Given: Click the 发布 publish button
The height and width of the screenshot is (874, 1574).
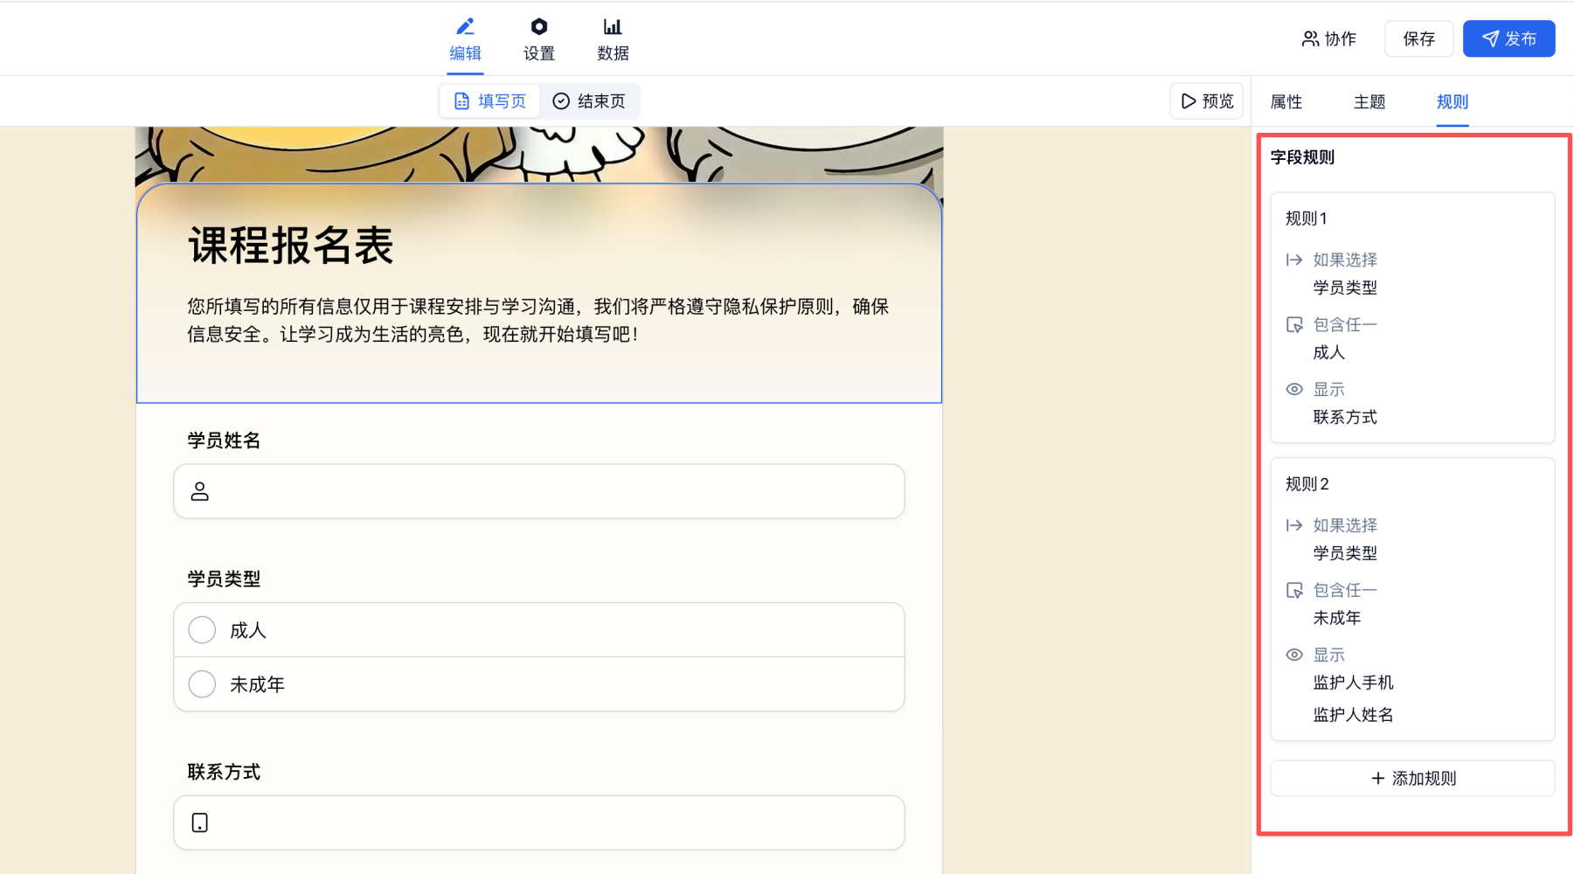Looking at the screenshot, I should pyautogui.click(x=1508, y=38).
